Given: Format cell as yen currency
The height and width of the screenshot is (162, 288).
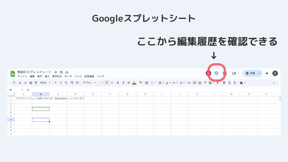Looking at the screenshot, I should [55, 83].
